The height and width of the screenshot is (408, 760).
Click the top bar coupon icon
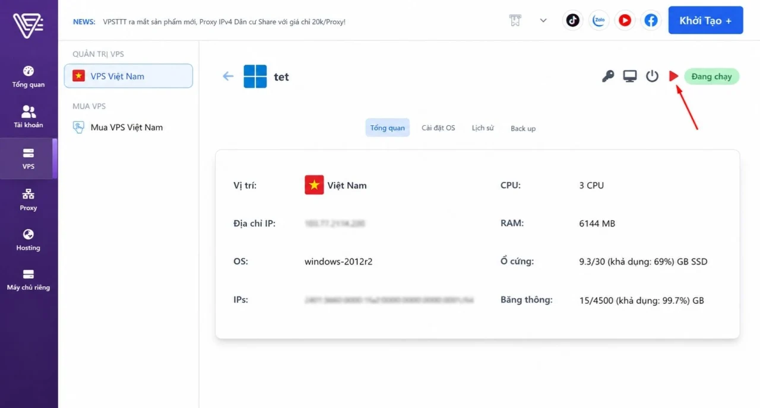515,20
